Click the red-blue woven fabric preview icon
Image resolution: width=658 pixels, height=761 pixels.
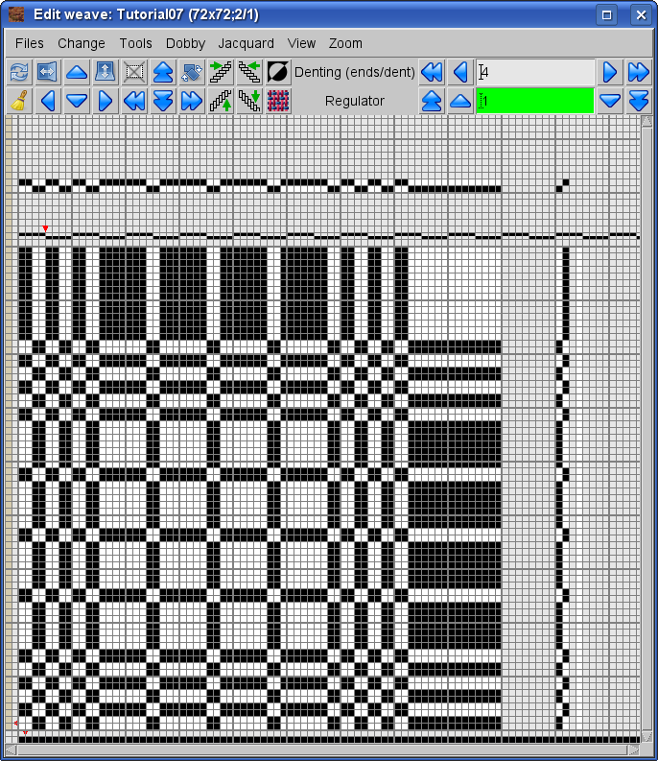[x=278, y=101]
